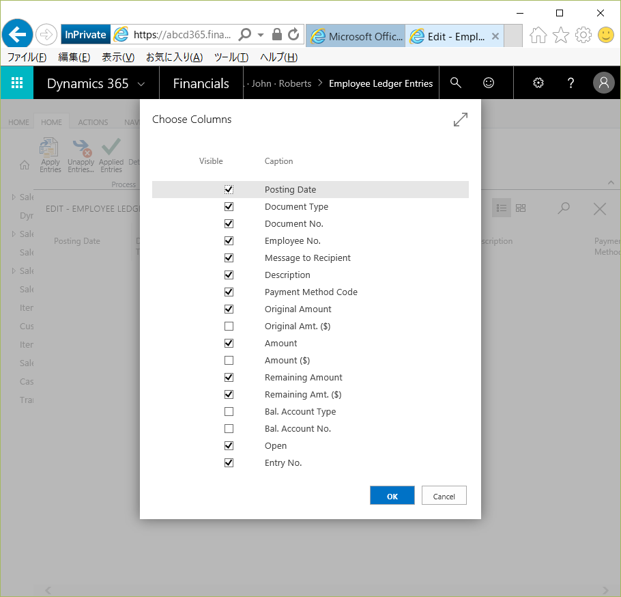The height and width of the screenshot is (597, 621).
Task: Open the ヘルプ(H) menu
Action: coord(279,57)
